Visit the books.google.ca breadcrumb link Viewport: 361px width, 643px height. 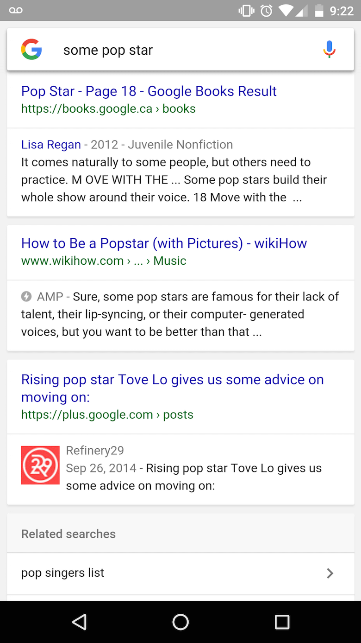(x=87, y=108)
